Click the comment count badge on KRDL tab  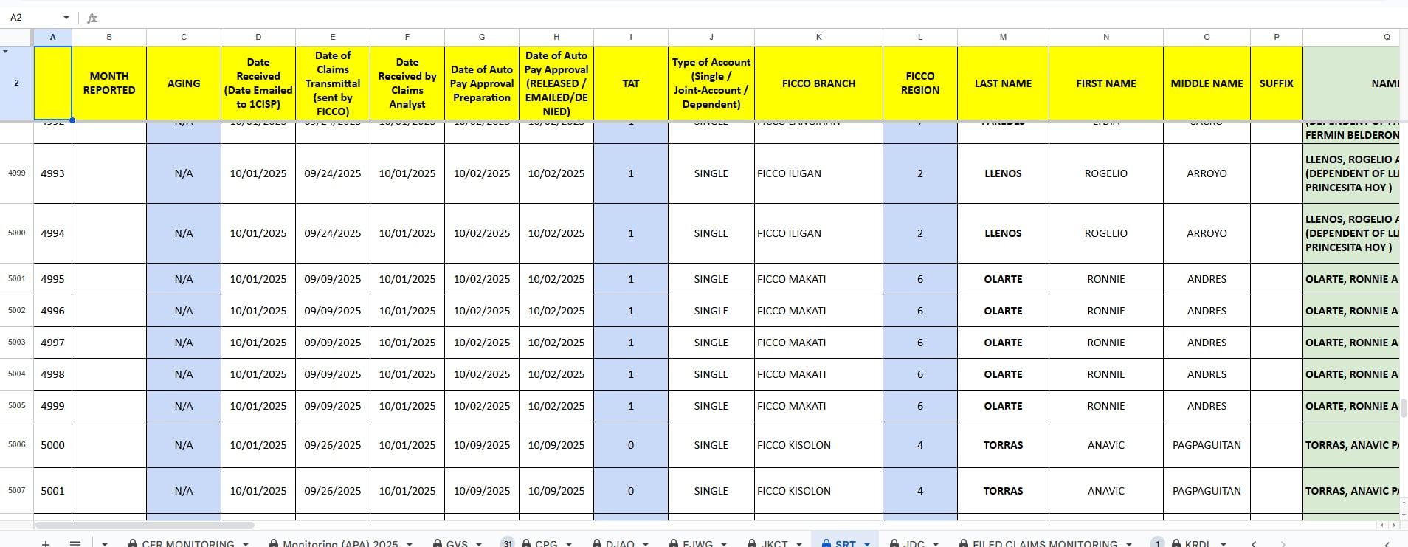(1158, 543)
